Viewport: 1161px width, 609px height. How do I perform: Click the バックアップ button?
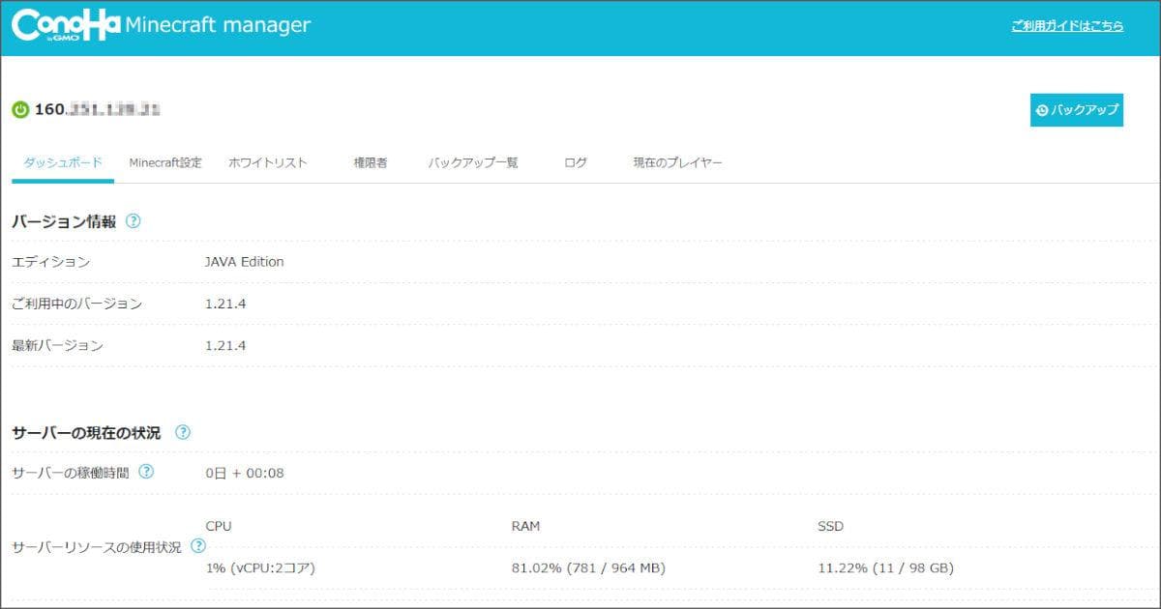[x=1077, y=110]
